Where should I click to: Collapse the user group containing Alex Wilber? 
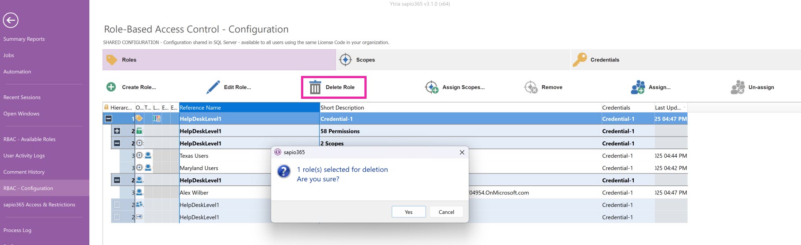[x=117, y=180]
